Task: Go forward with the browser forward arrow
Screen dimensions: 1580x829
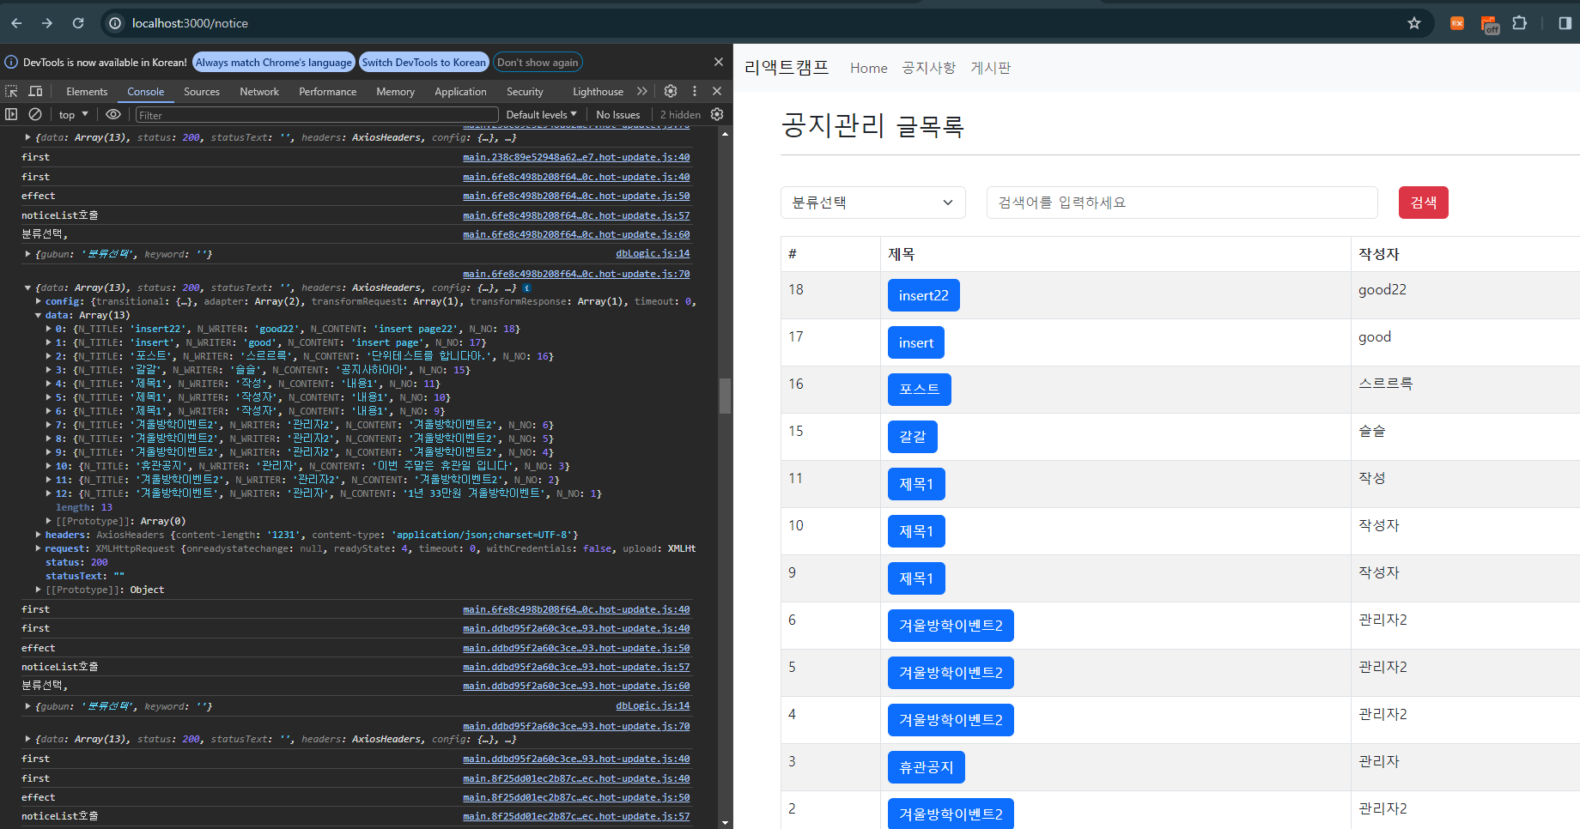Action: [x=47, y=23]
